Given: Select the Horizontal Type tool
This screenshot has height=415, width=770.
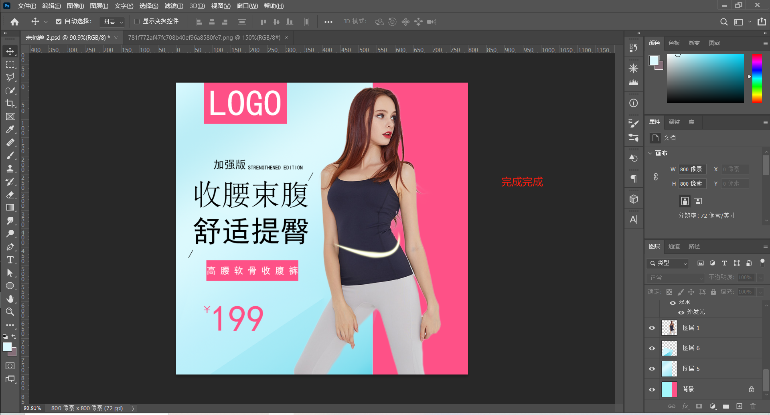Looking at the screenshot, I should 10,260.
